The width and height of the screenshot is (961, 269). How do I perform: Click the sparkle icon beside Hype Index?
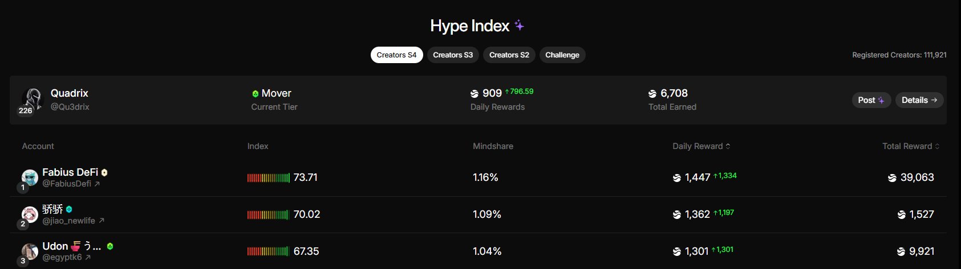(x=519, y=25)
